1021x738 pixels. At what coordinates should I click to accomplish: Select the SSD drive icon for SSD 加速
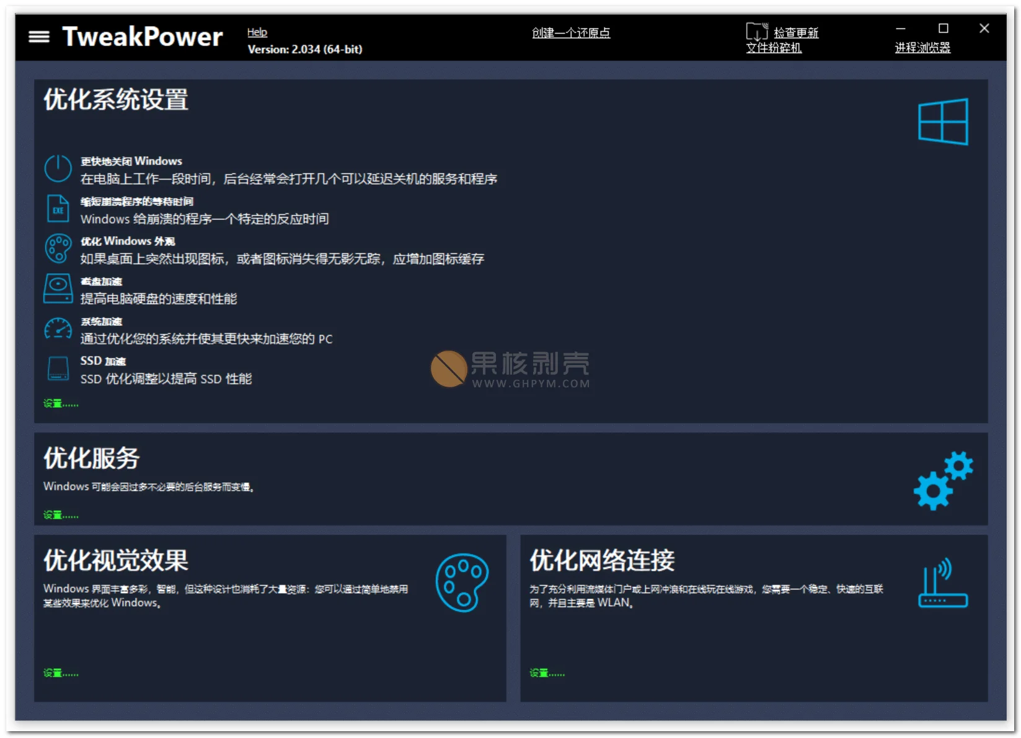coord(58,369)
